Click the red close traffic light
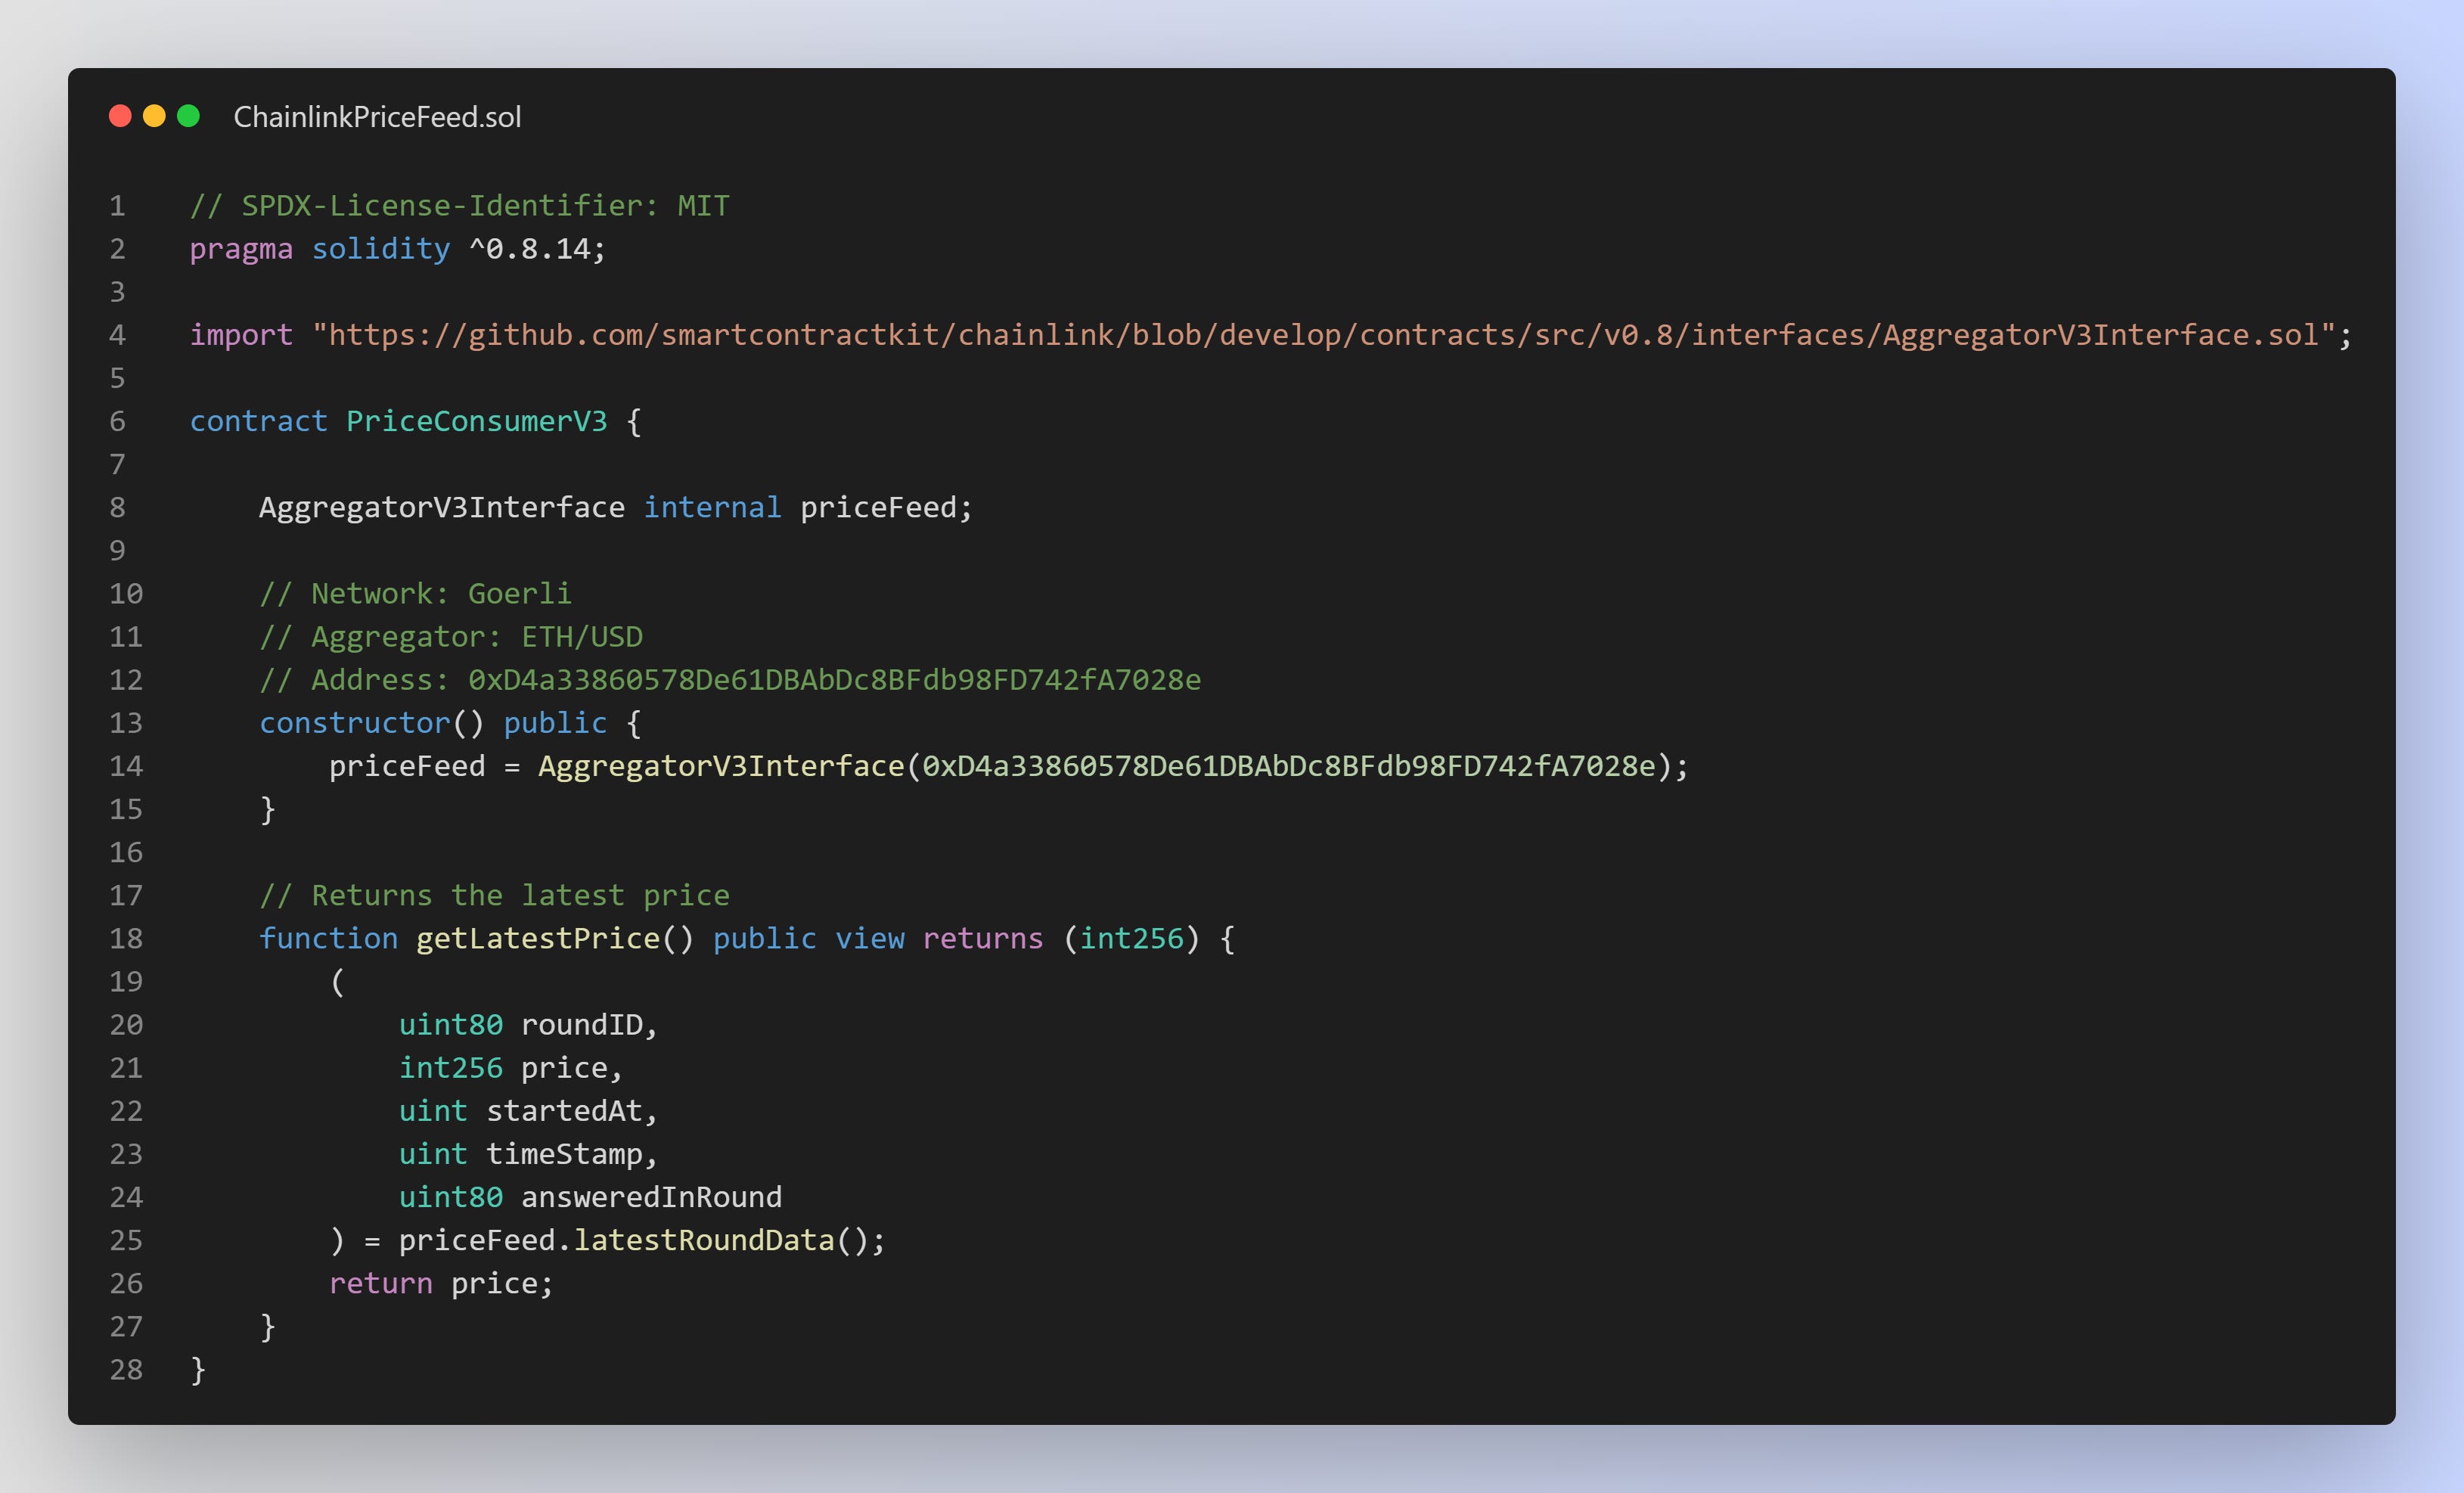Screen dimensions: 2464x1493 click(120, 116)
